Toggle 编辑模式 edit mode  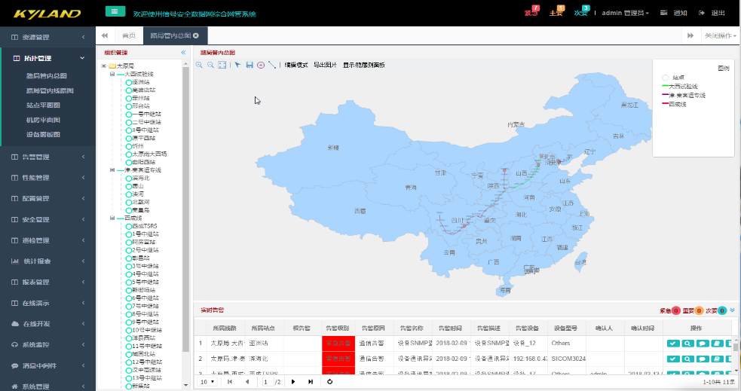coord(296,66)
